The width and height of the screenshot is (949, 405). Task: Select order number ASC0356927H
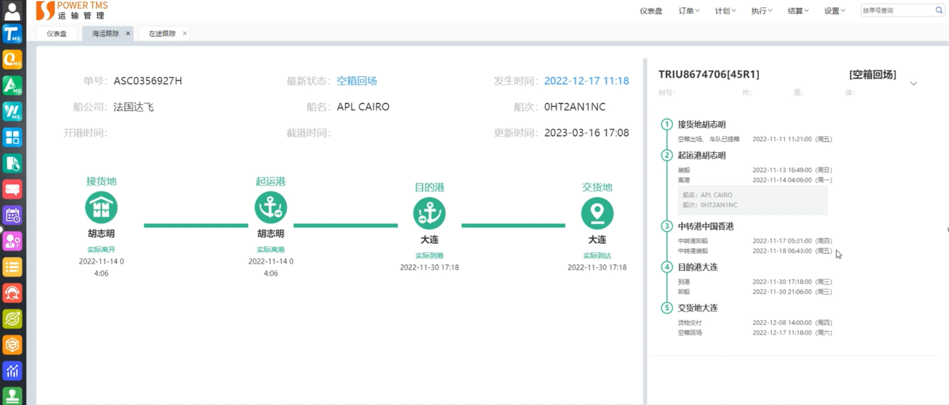(x=148, y=81)
